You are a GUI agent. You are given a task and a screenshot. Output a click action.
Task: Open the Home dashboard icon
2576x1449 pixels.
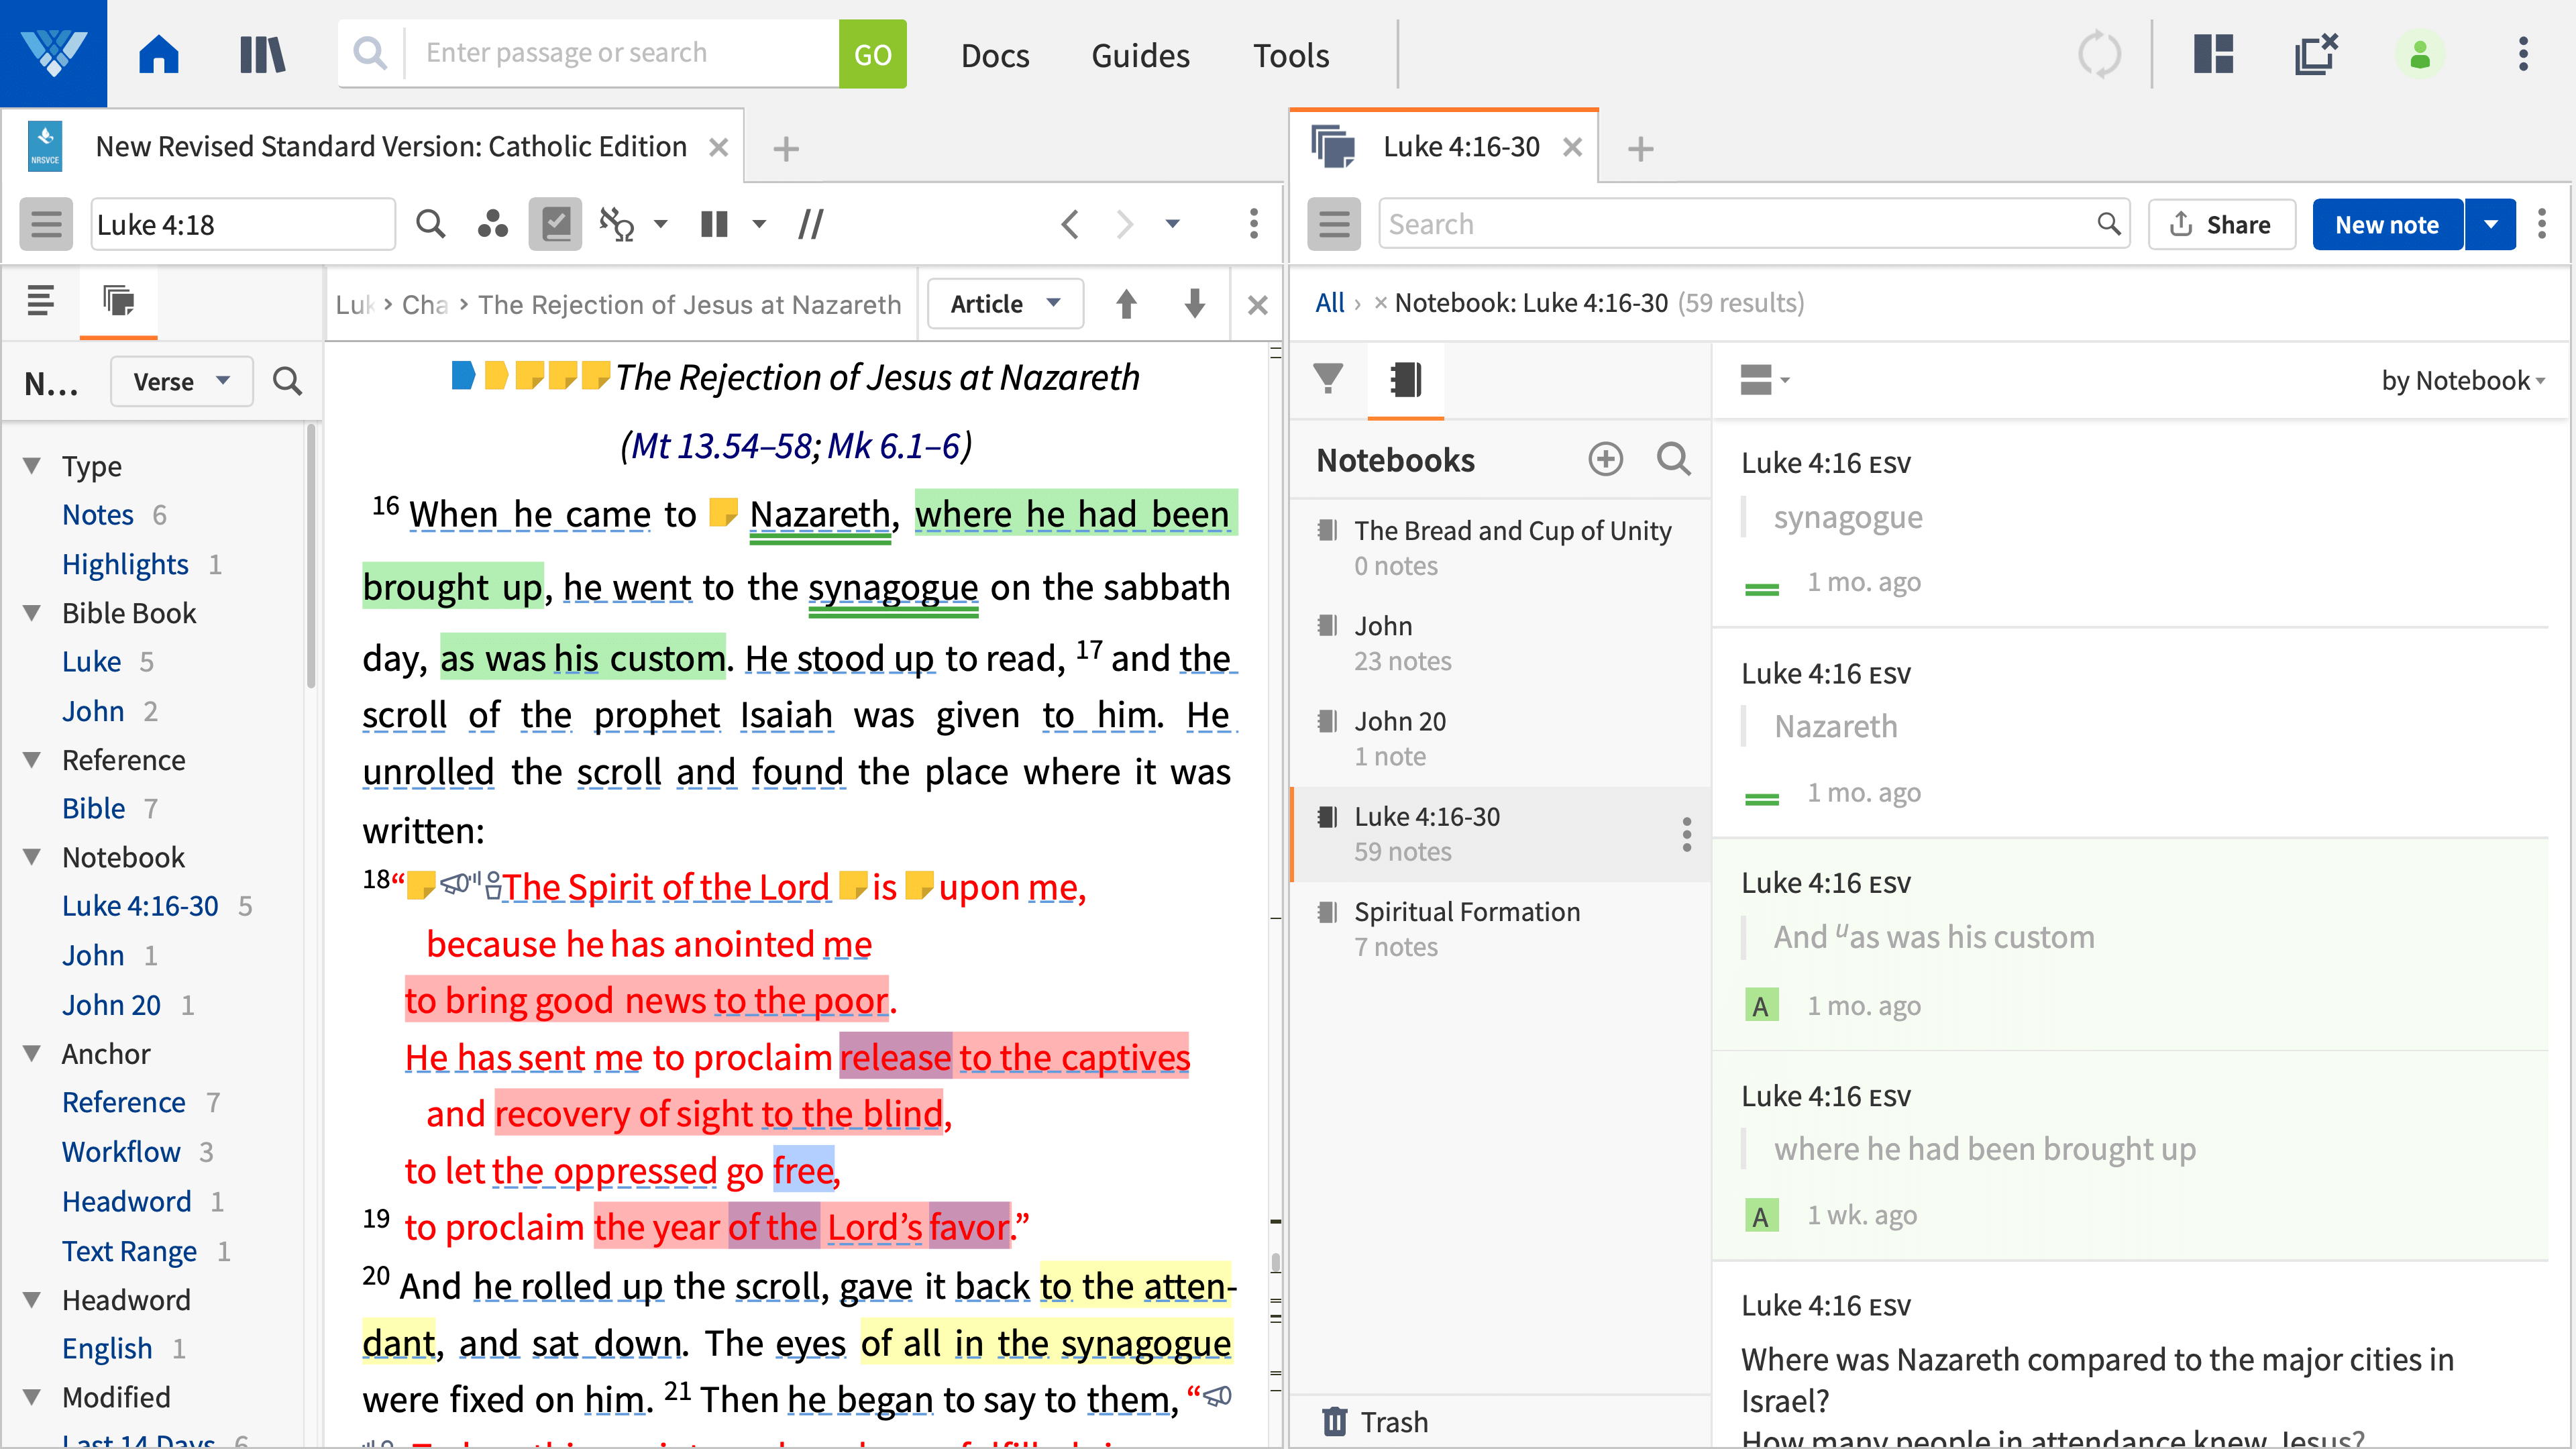click(x=159, y=54)
